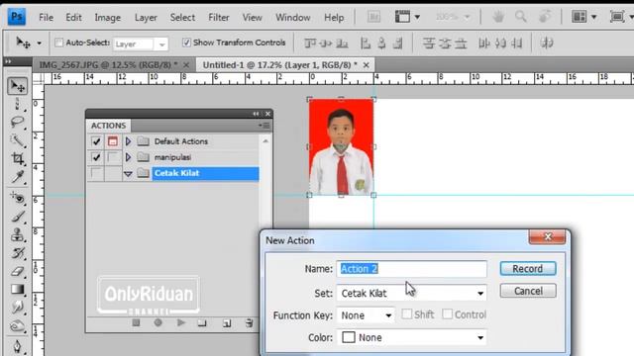Enable the Auto-Select checkbox
Image resolution: width=634 pixels, height=356 pixels.
(x=59, y=43)
